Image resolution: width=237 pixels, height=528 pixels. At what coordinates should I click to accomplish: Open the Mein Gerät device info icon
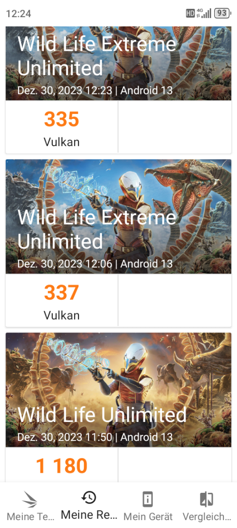tap(148, 499)
